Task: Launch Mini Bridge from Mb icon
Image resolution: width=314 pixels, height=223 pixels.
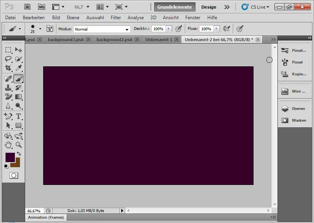Action: tap(42, 7)
